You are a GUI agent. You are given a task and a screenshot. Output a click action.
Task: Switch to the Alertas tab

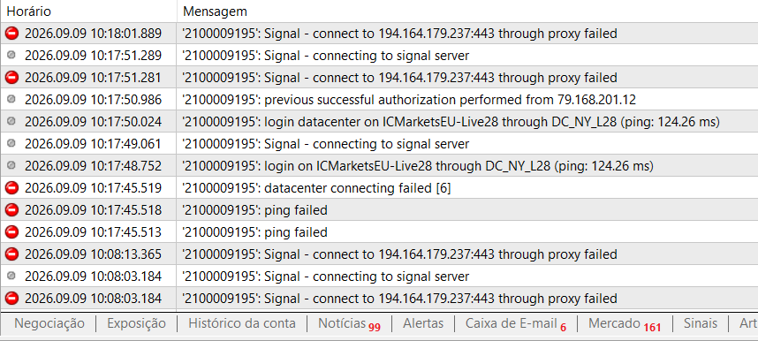pyautogui.click(x=423, y=323)
